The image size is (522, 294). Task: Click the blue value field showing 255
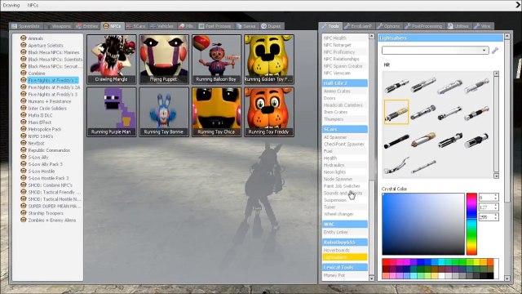[x=489, y=217]
